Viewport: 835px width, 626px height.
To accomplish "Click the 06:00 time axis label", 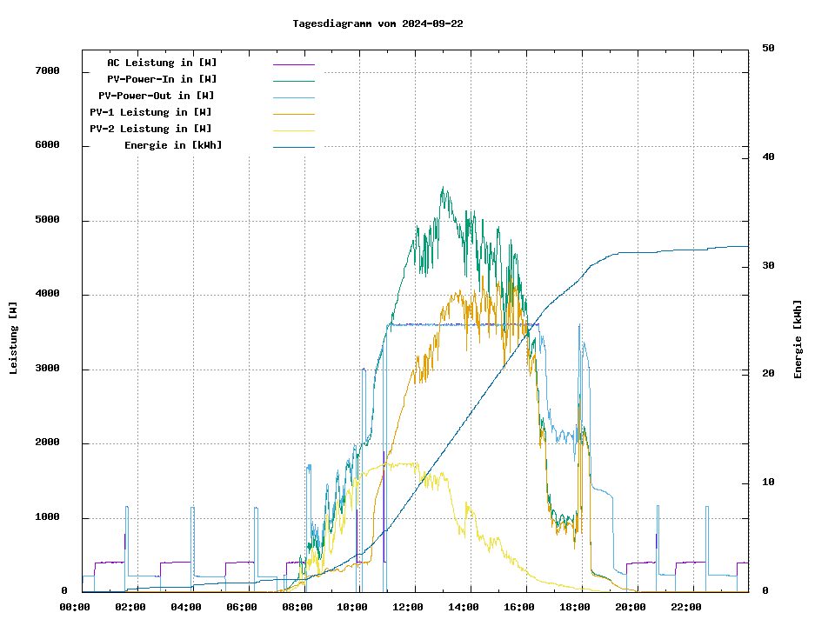I will click(x=242, y=607).
